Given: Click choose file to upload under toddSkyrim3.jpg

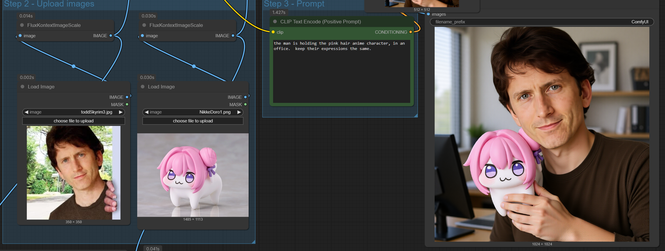Looking at the screenshot, I should tap(74, 121).
